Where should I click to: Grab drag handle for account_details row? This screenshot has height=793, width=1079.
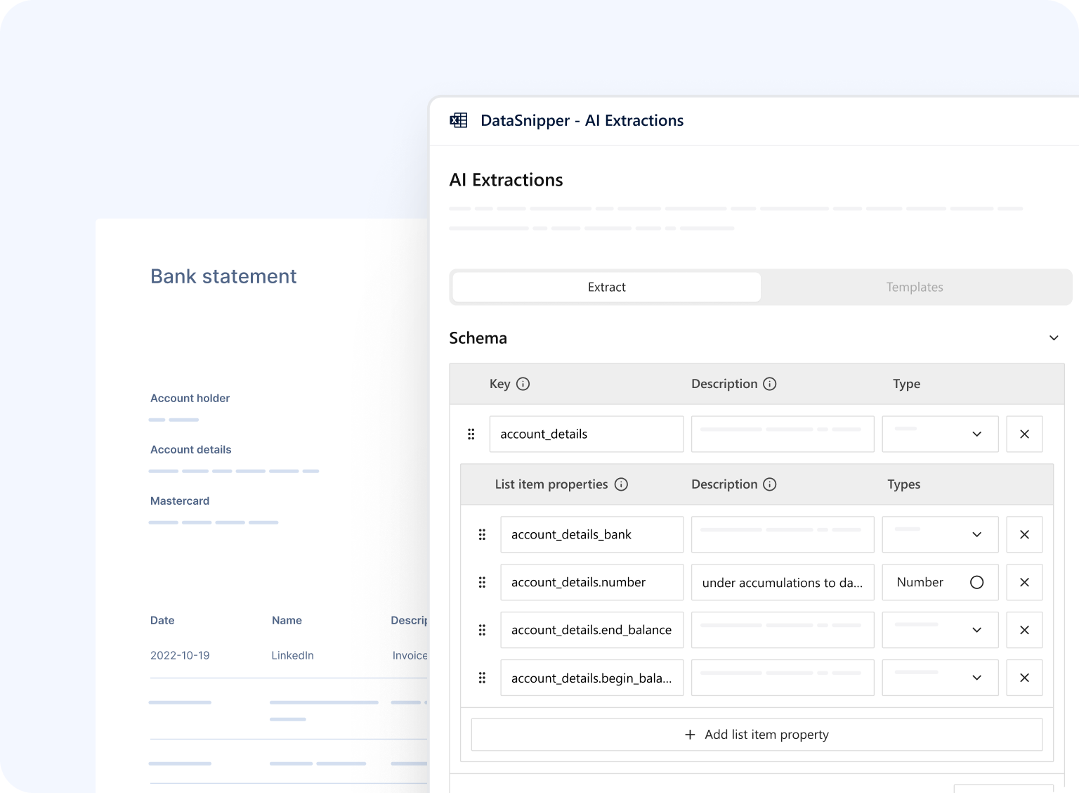[471, 434]
